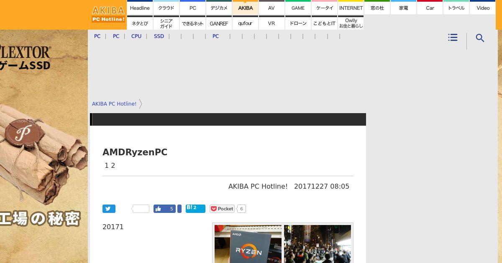
Task: Open the Ryzen box photo thumbnail
Action: point(248,244)
